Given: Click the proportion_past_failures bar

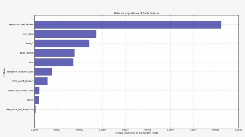Looking at the screenshot, I should [128, 25].
